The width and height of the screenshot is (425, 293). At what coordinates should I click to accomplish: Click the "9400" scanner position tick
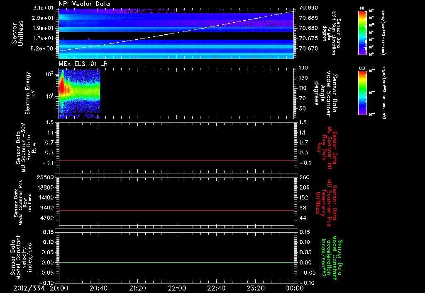tap(47, 208)
